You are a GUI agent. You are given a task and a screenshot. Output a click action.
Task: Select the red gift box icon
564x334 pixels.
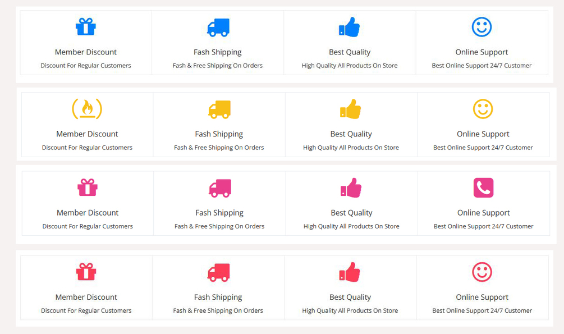[86, 272]
